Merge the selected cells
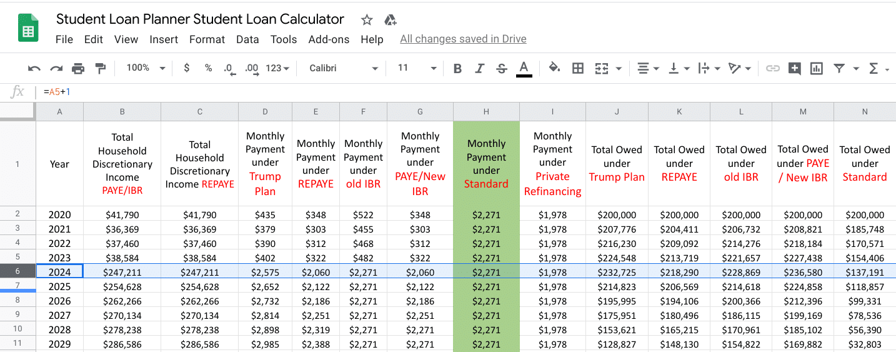 coord(601,68)
